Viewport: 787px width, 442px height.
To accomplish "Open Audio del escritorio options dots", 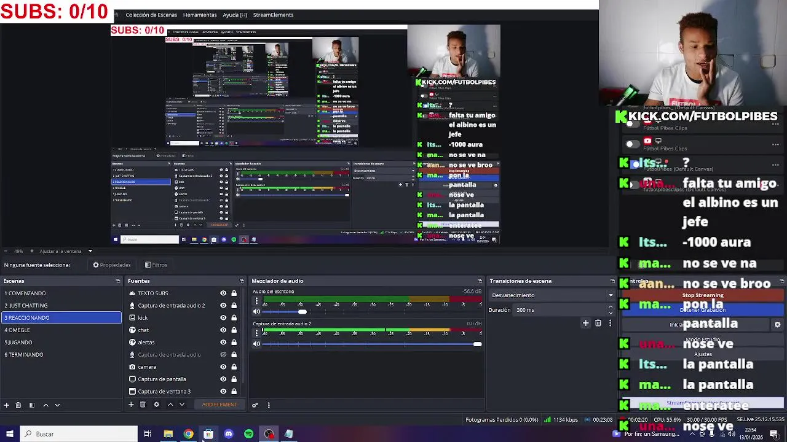I will click(257, 301).
